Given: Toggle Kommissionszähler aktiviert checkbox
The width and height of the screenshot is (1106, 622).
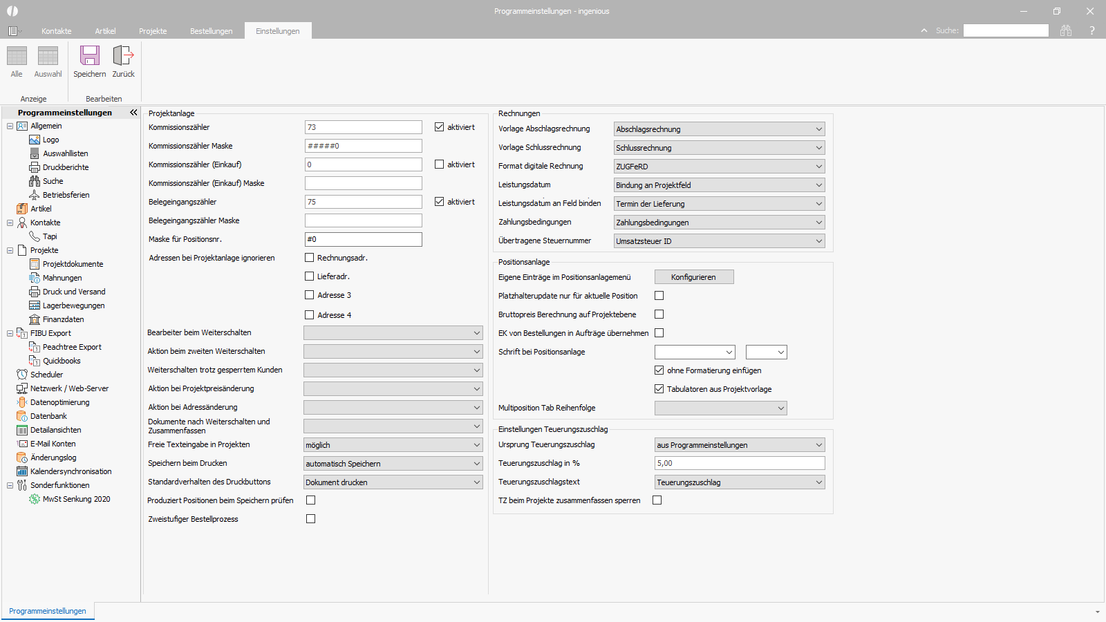Looking at the screenshot, I should (439, 127).
